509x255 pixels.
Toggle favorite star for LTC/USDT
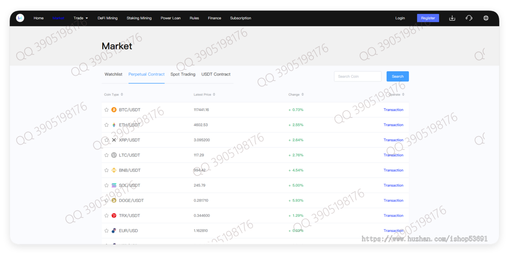click(x=106, y=155)
